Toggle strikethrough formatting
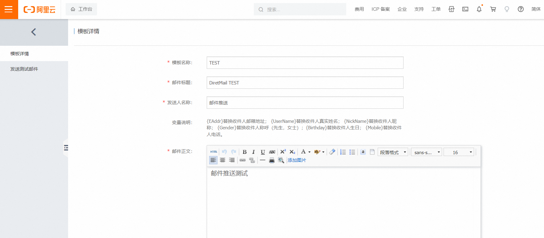 pyautogui.click(x=272, y=152)
